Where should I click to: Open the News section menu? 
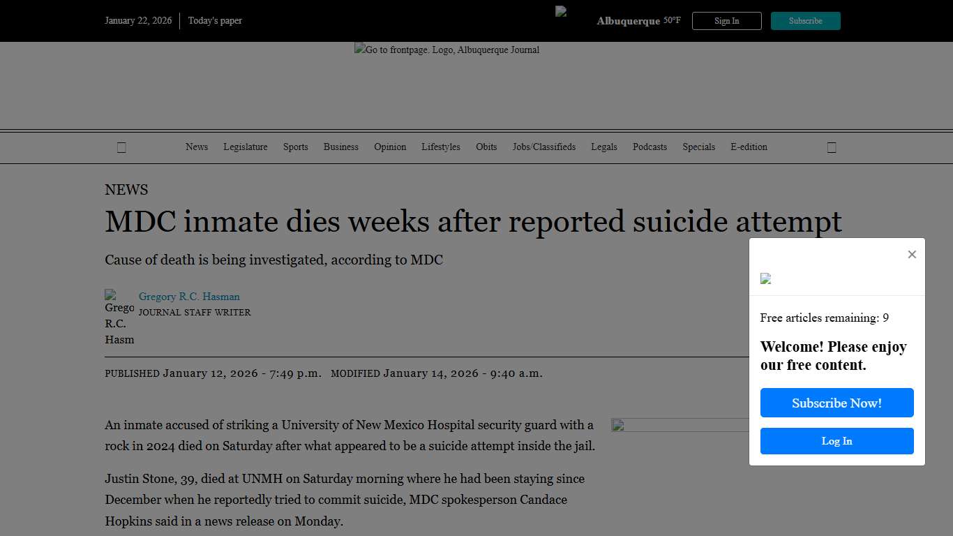[x=196, y=147]
